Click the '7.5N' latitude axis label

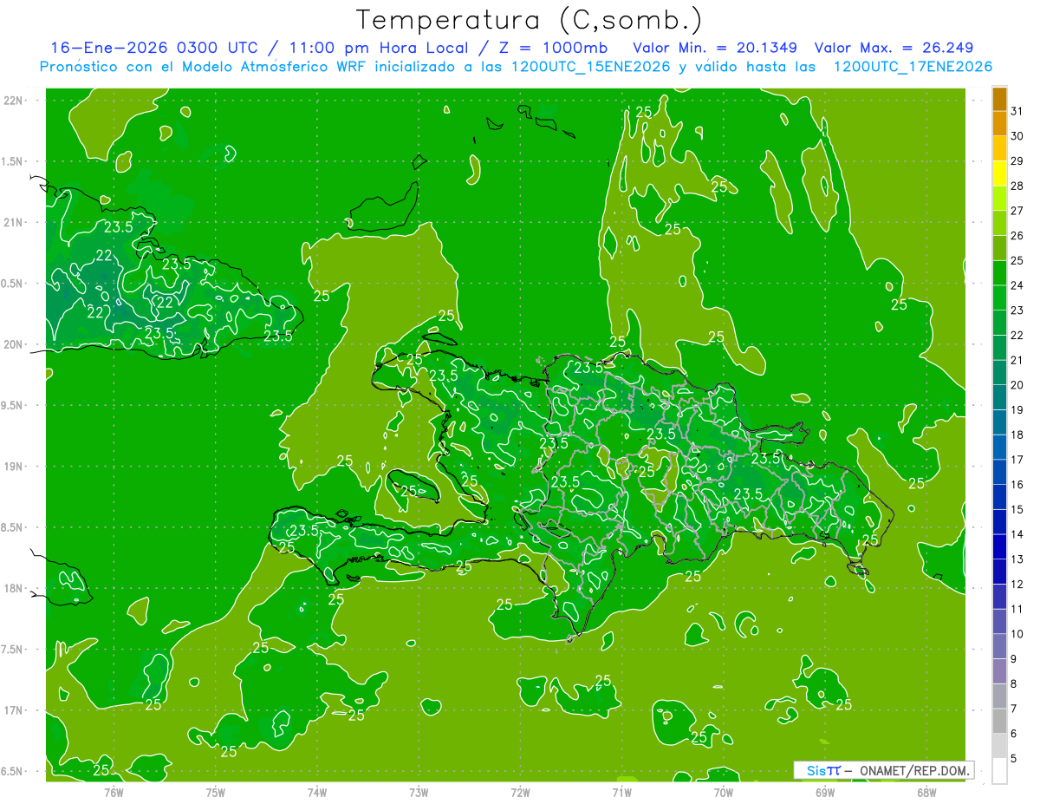[13, 650]
